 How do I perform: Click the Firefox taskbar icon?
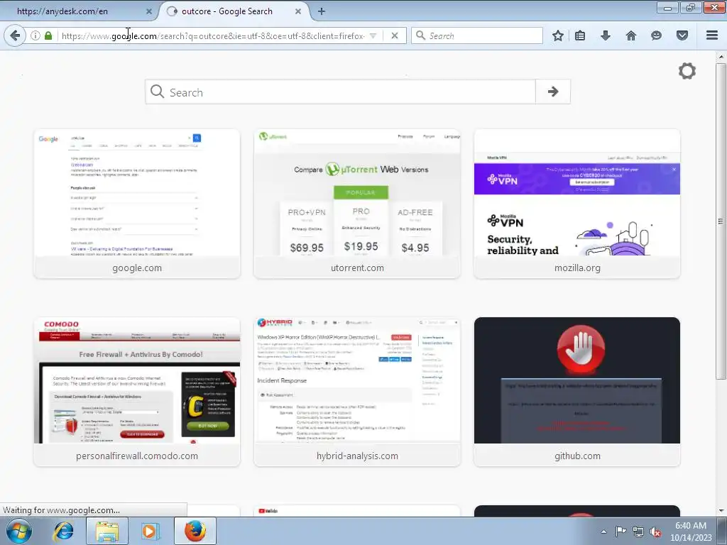(195, 531)
